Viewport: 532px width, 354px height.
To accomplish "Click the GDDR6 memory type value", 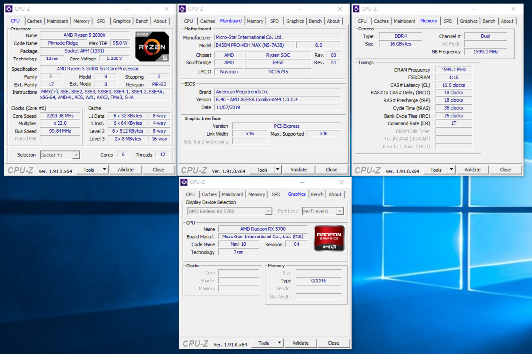I will tap(319, 281).
